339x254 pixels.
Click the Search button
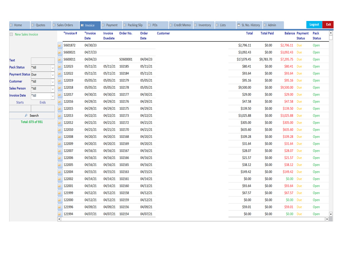32,115
